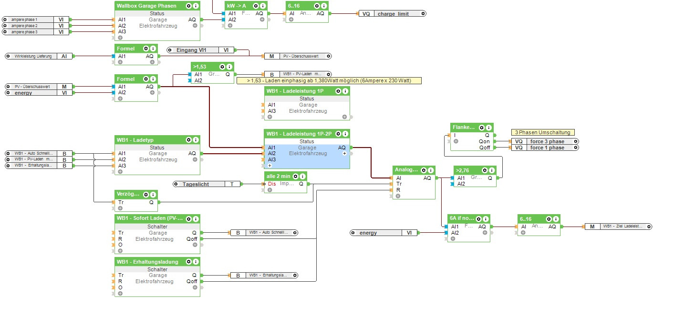Click gear on ampere phase 1 input connector
Image resolution: width=674 pixels, height=316 pixels.
click(x=5, y=20)
